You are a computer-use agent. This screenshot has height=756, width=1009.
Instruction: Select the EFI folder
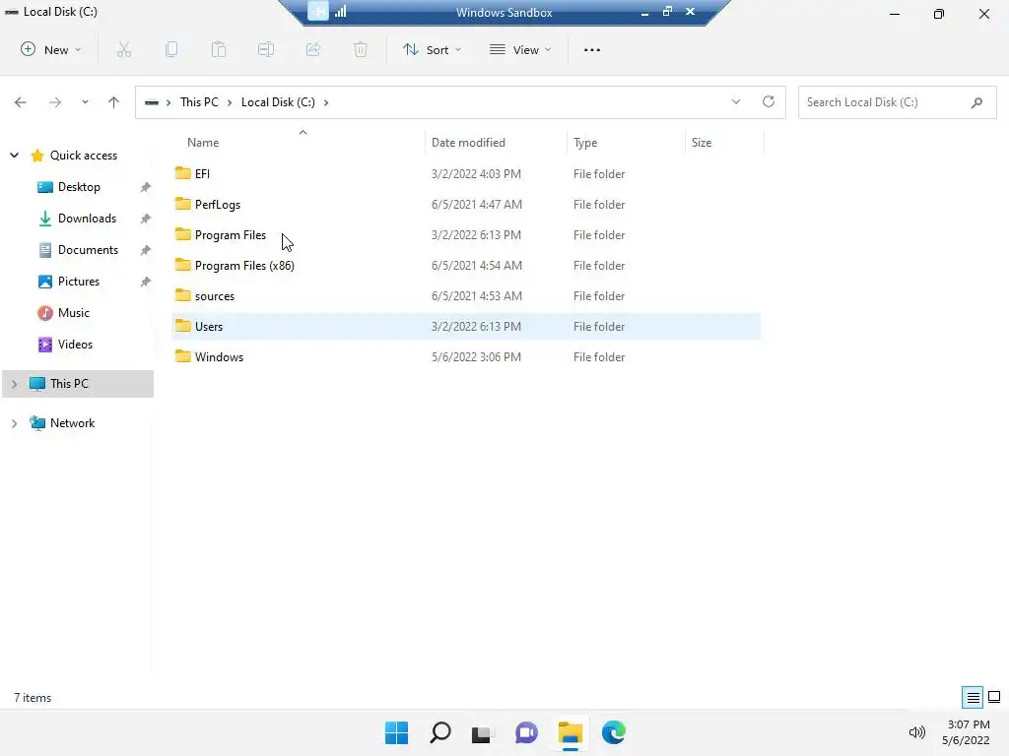[x=466, y=173]
